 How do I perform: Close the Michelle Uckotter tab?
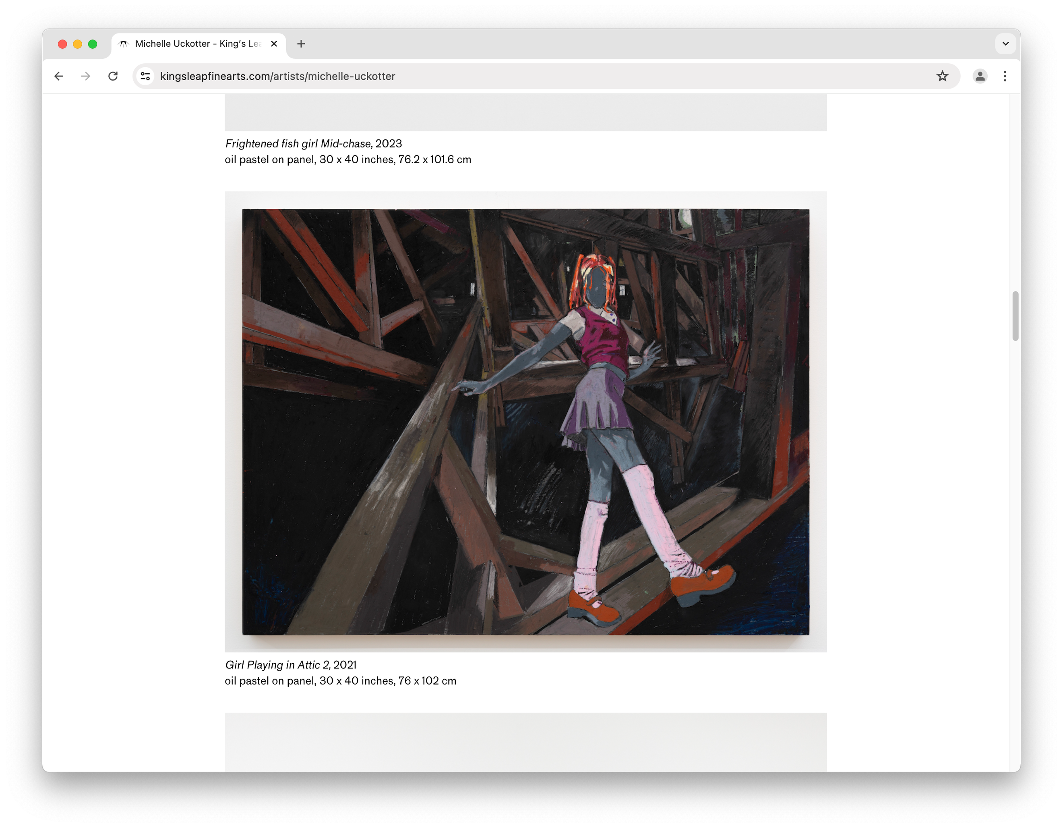274,44
